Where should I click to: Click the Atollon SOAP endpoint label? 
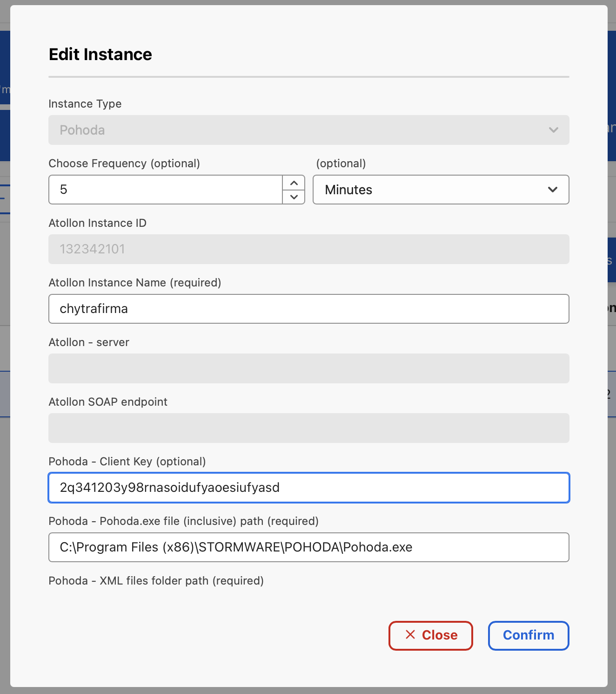(x=108, y=402)
